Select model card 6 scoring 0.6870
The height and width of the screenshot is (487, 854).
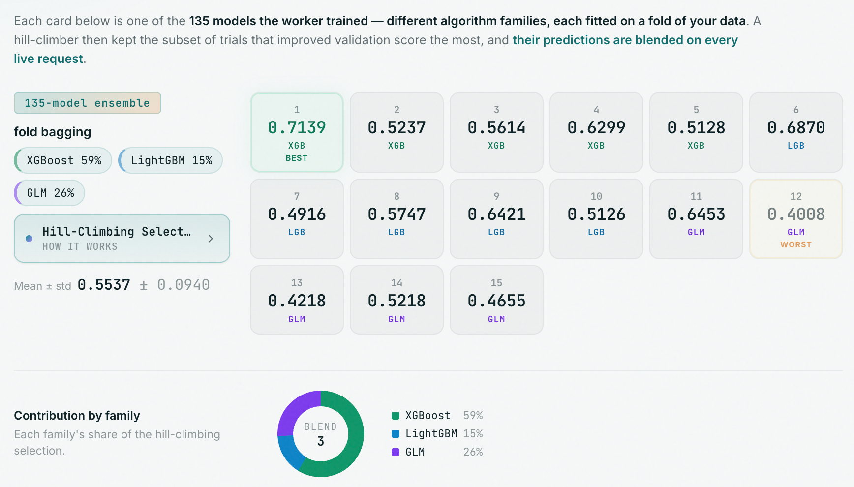(796, 132)
